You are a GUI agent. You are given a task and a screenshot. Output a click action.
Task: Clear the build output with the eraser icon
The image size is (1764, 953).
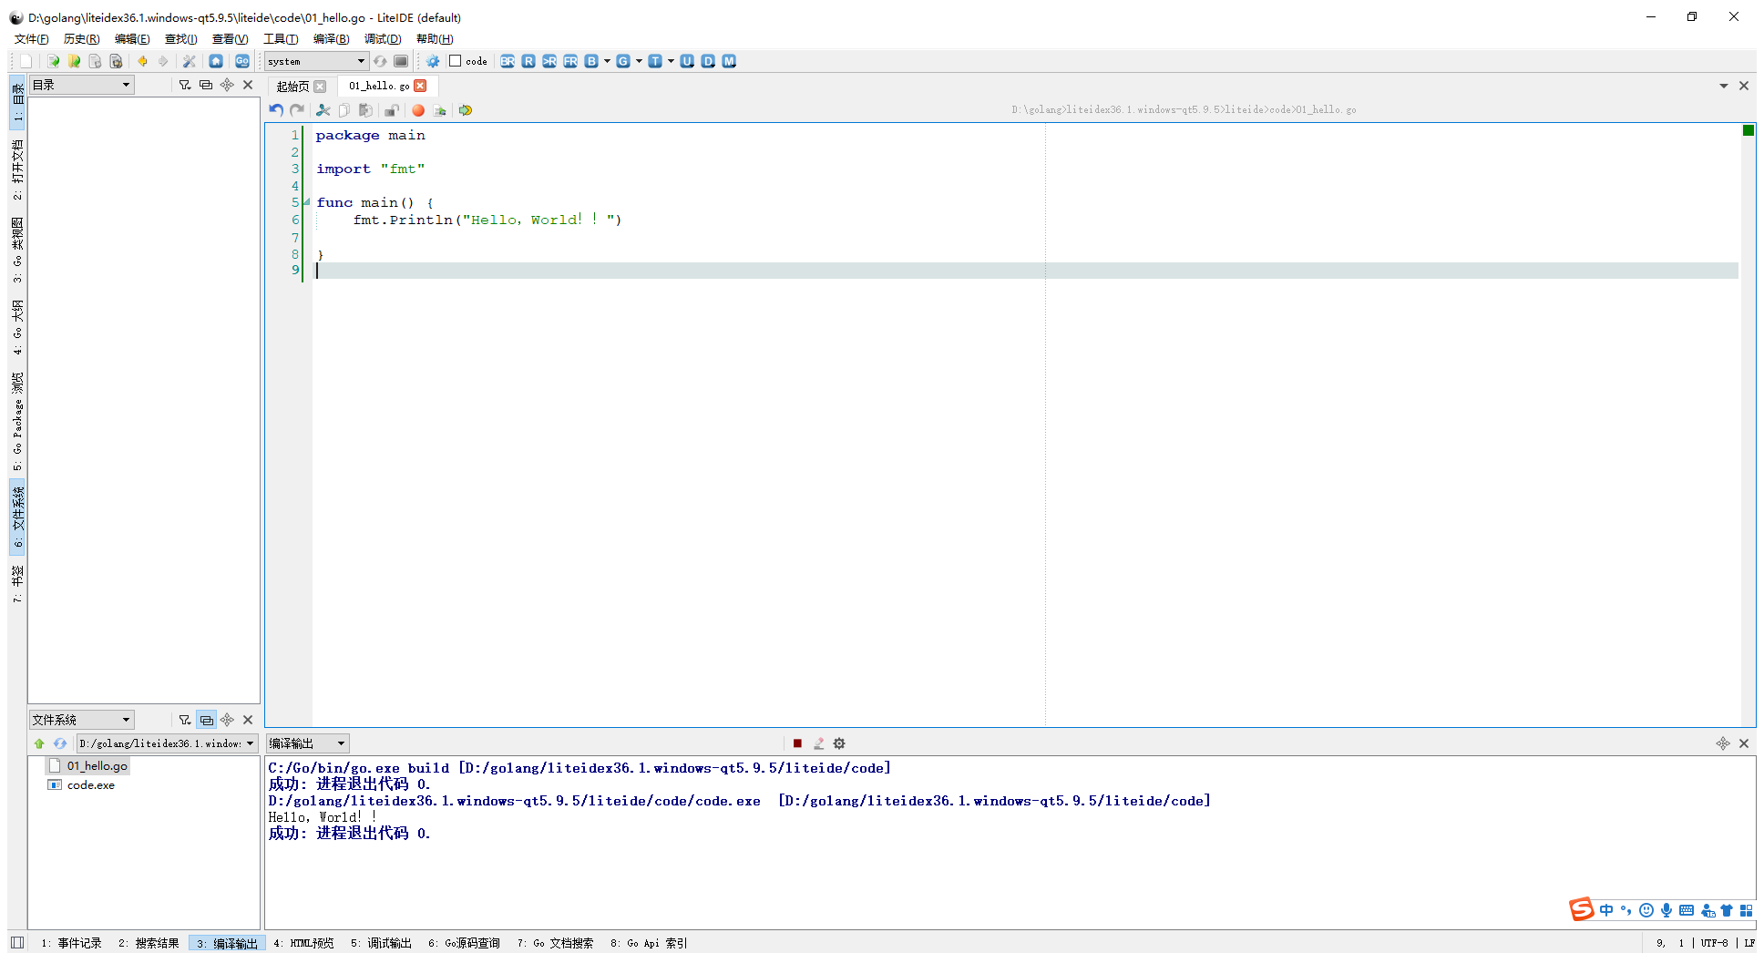point(818,743)
